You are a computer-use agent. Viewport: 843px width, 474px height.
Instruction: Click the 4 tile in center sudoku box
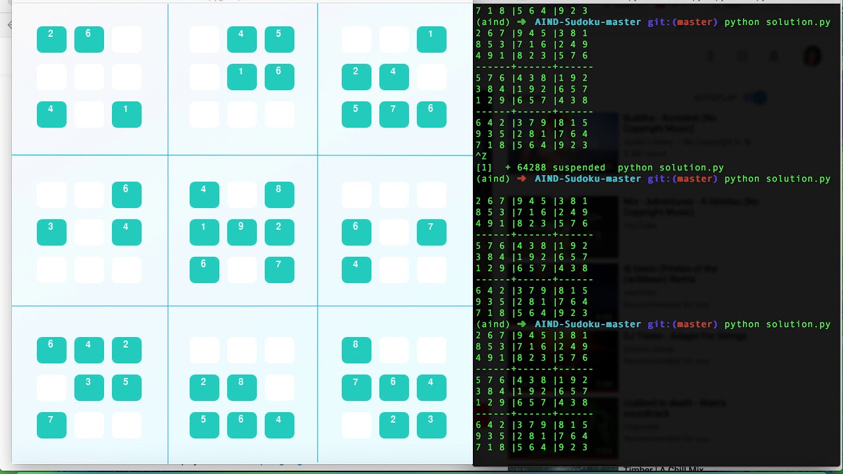[204, 195]
